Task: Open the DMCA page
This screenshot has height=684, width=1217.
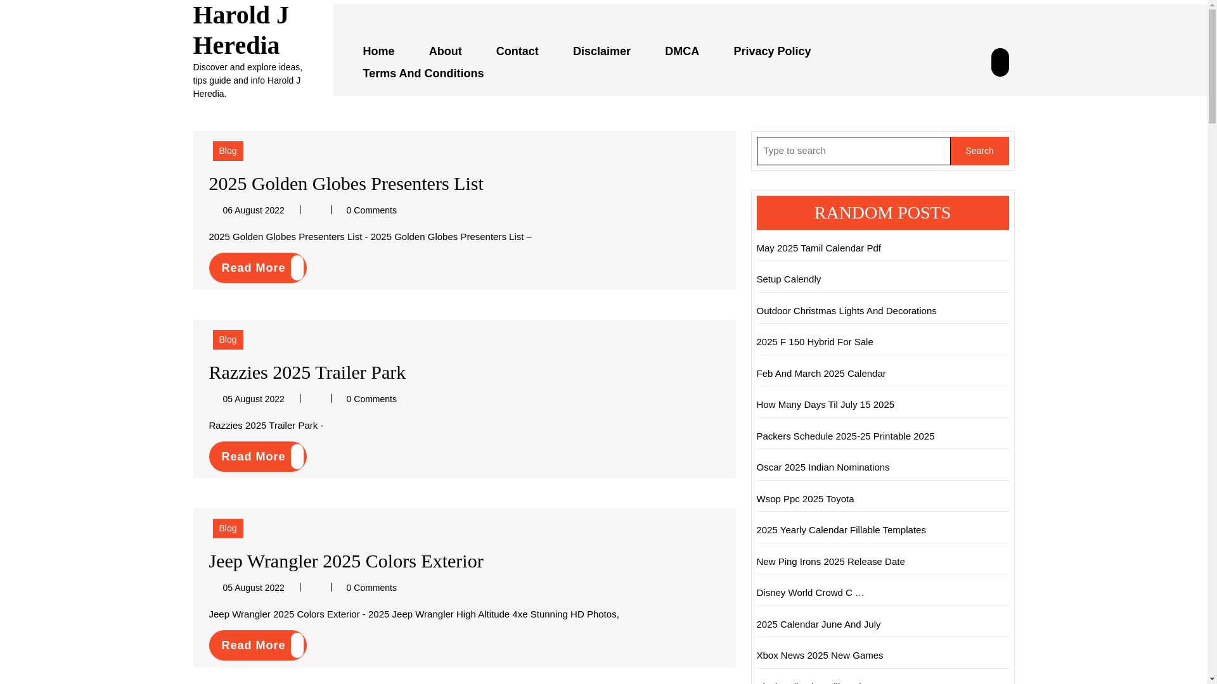Action: (682, 51)
